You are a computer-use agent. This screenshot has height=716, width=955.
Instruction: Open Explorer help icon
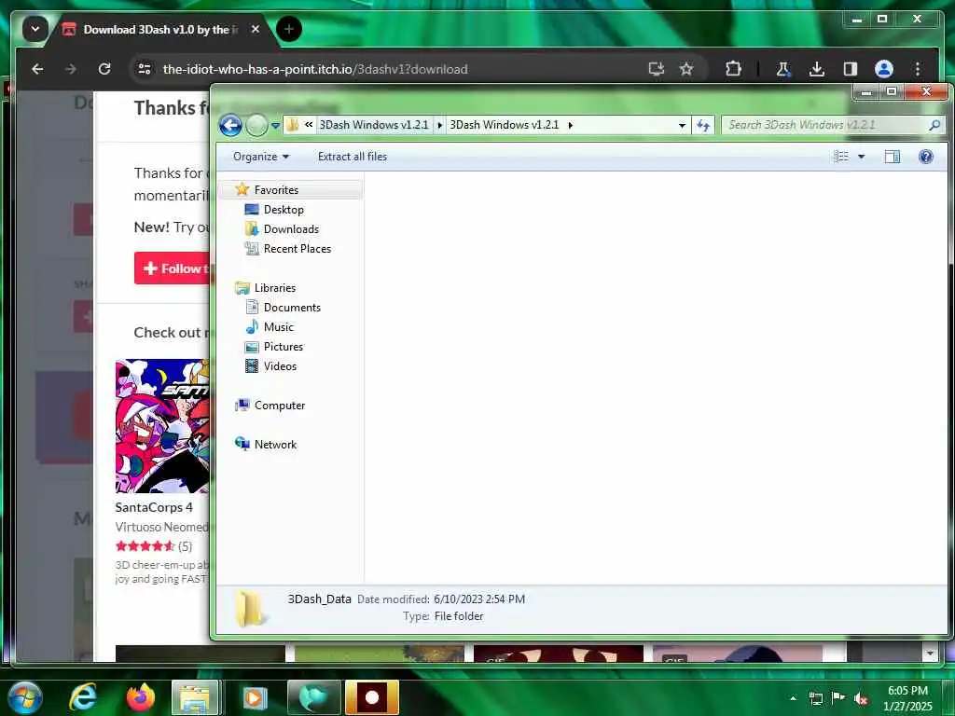pos(926,157)
